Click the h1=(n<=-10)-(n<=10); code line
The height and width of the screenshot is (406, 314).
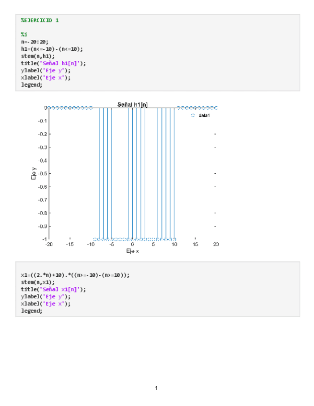(x=52, y=49)
